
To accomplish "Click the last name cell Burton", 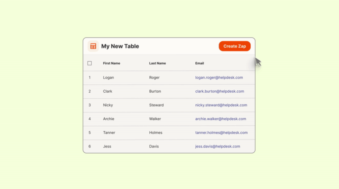I will pos(155,91).
